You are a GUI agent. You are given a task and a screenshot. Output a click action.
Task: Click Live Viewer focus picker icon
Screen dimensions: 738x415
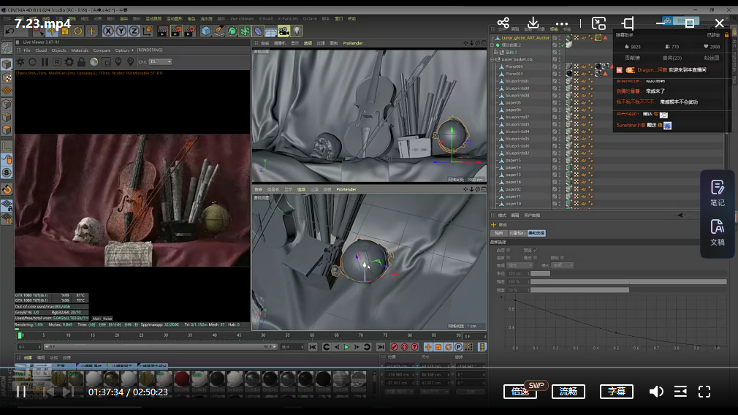coord(118,61)
